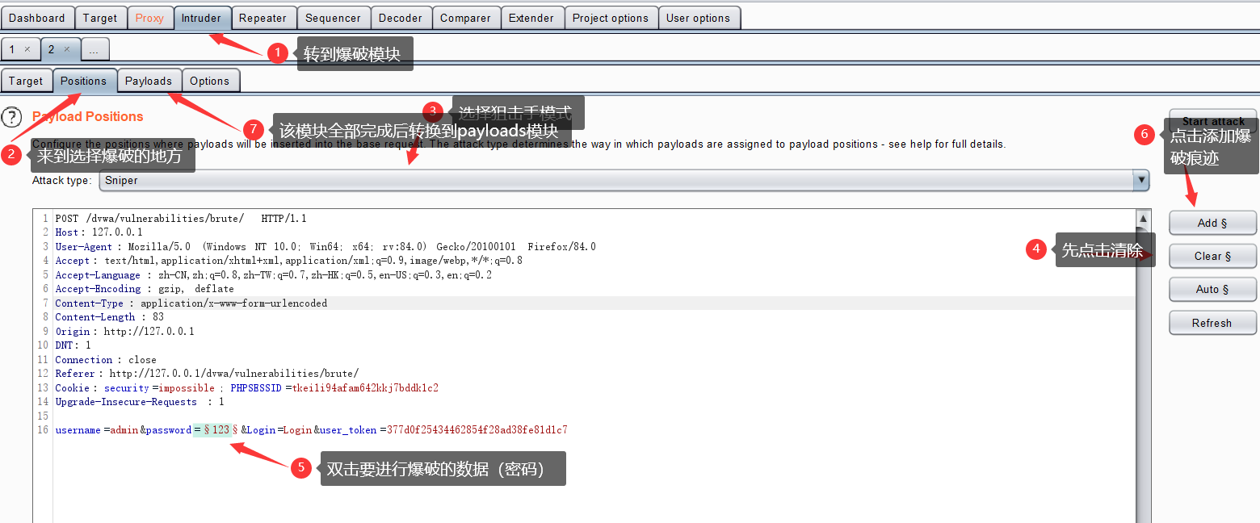Select Intruder attack tab 1
This screenshot has height=523, width=1260.
point(12,49)
